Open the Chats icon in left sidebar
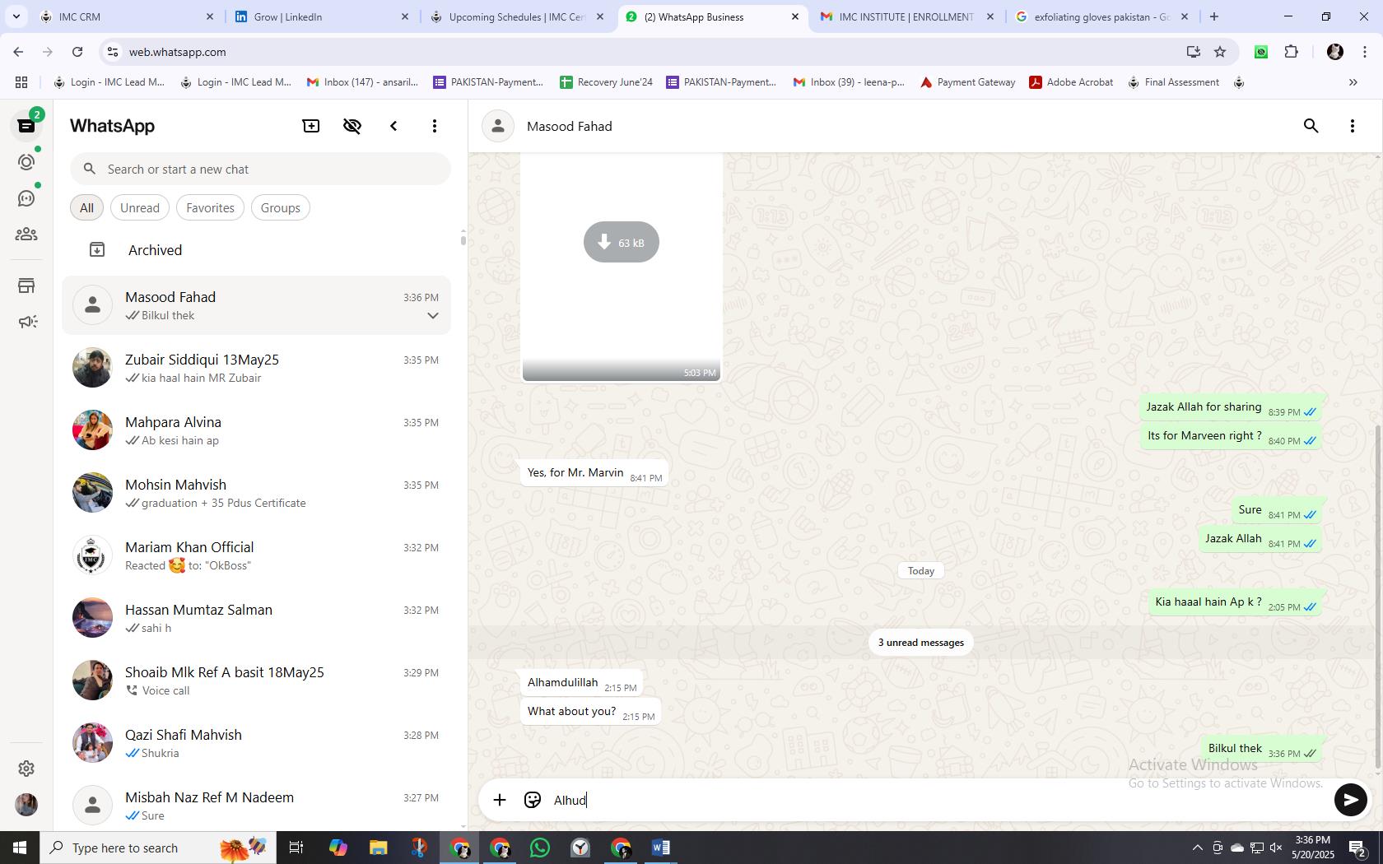The height and width of the screenshot is (864, 1383). (26, 126)
